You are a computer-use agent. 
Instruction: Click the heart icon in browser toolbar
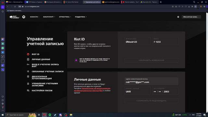(186, 6)
